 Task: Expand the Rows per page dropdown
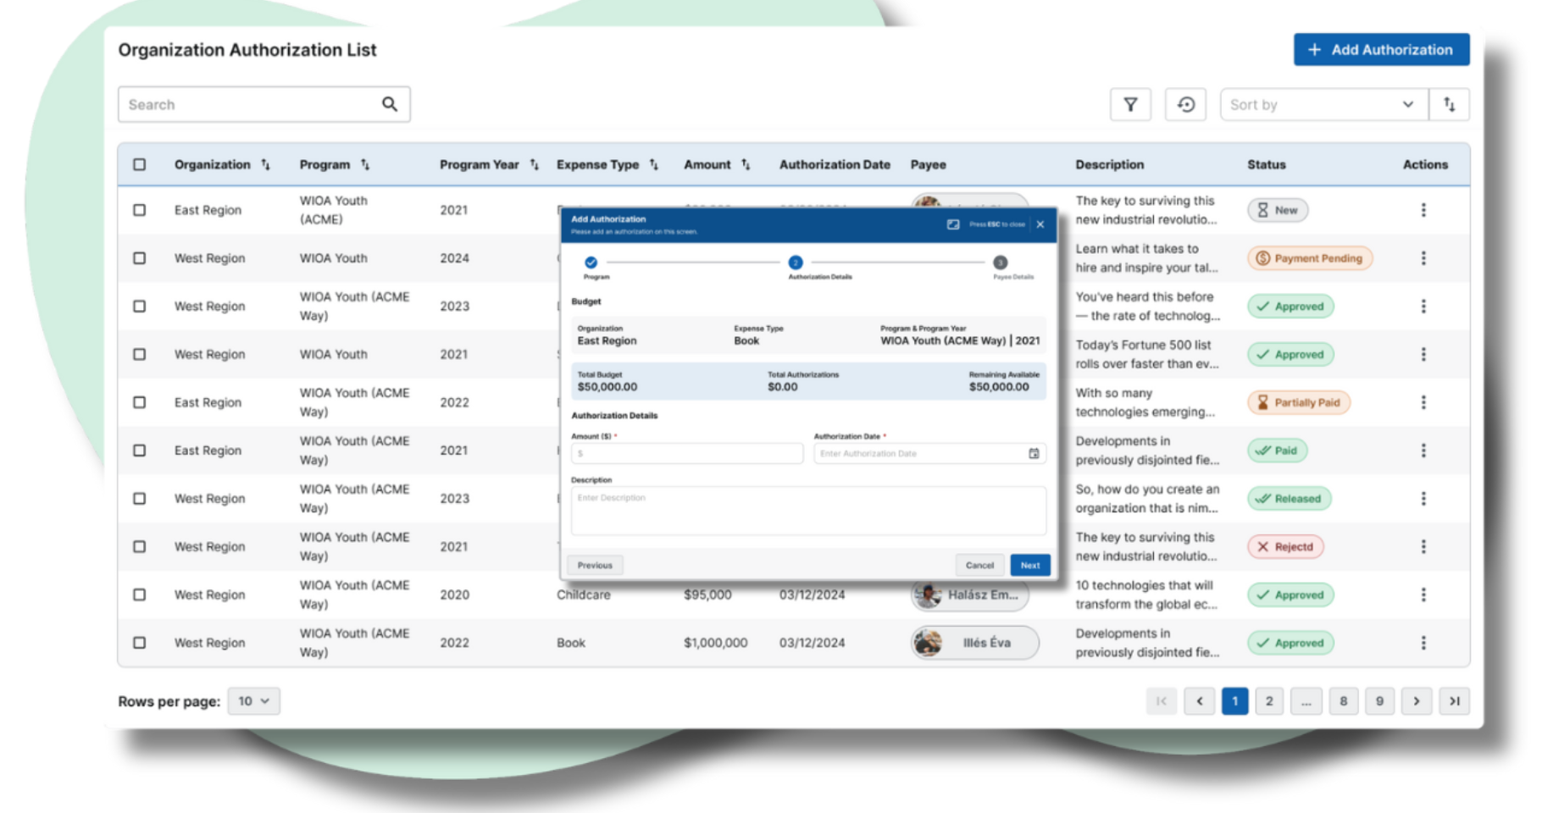253,701
